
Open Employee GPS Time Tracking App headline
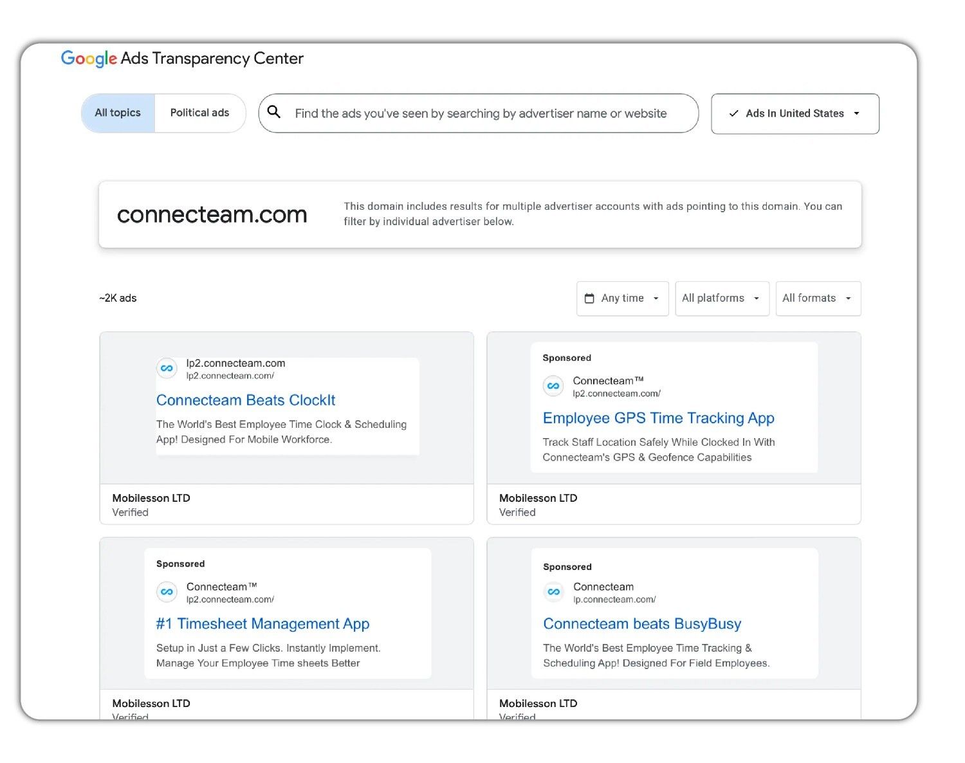click(658, 418)
